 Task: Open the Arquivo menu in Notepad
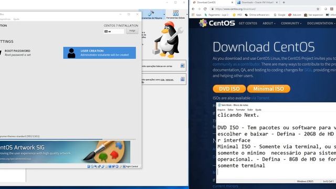click(222, 110)
